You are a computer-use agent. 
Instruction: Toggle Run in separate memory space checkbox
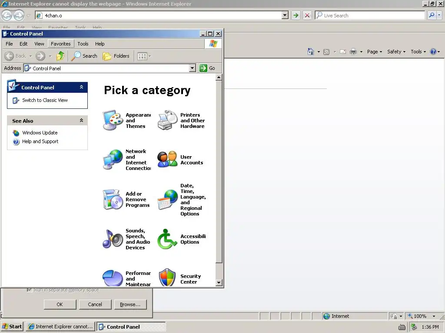click(x=29, y=290)
